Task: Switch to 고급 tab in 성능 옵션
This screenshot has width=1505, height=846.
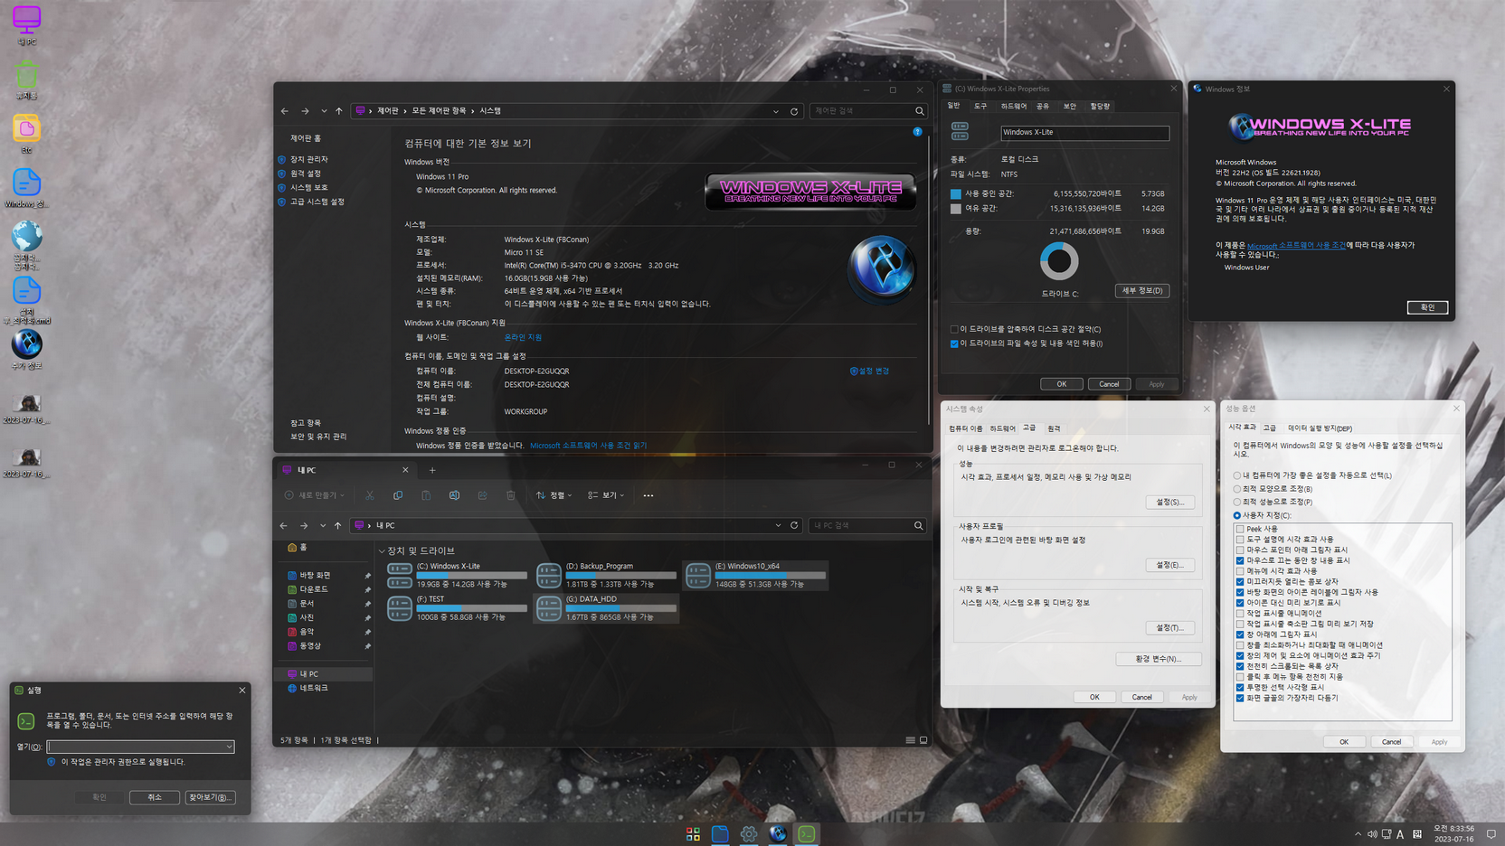Action: [x=1270, y=428]
